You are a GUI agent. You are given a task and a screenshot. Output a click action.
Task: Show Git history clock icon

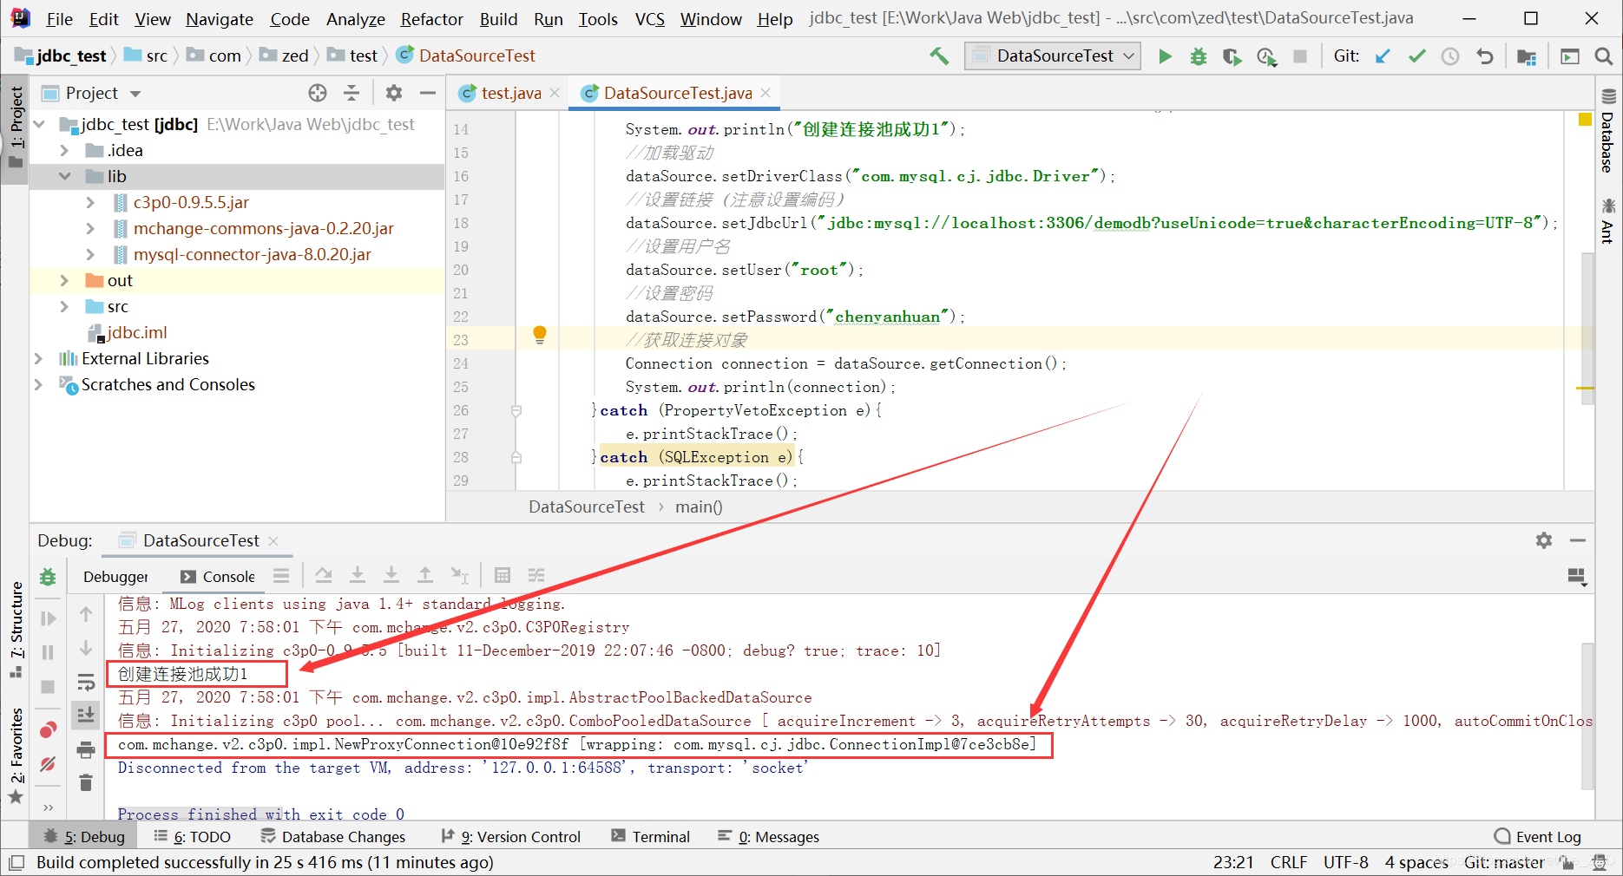pos(1450,56)
